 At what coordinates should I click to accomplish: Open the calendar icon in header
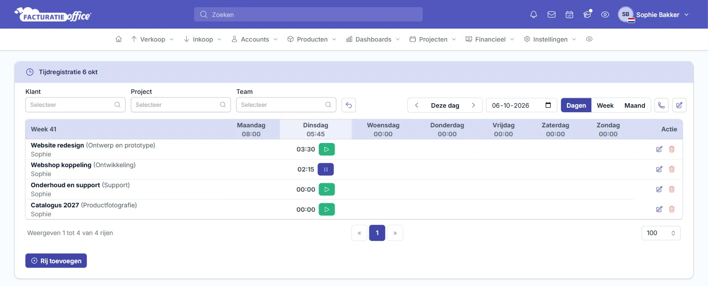pos(570,15)
